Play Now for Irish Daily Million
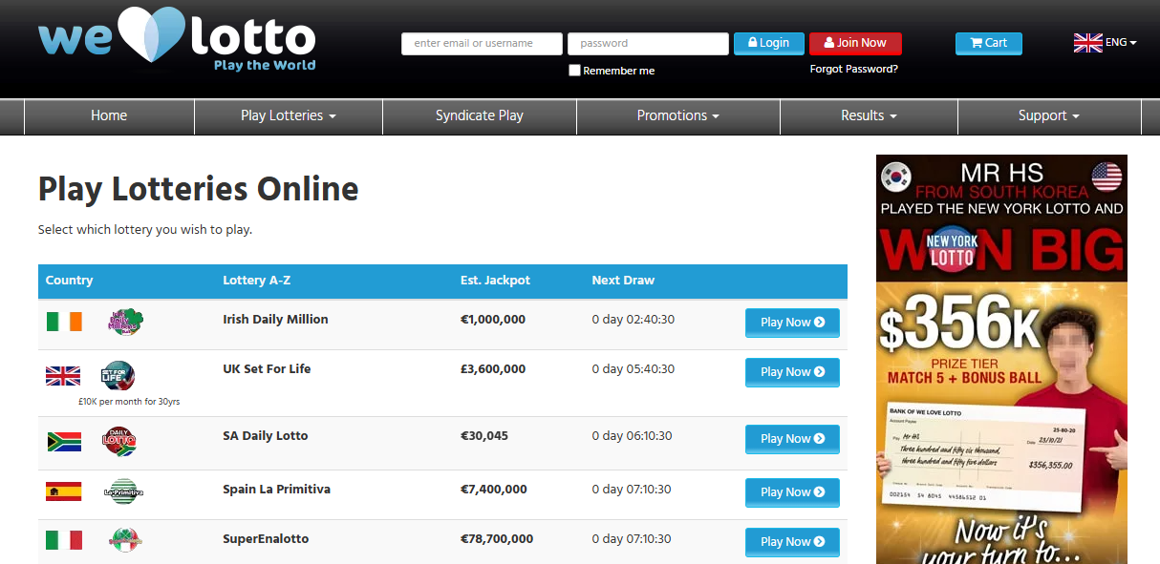The height and width of the screenshot is (564, 1160). click(792, 323)
